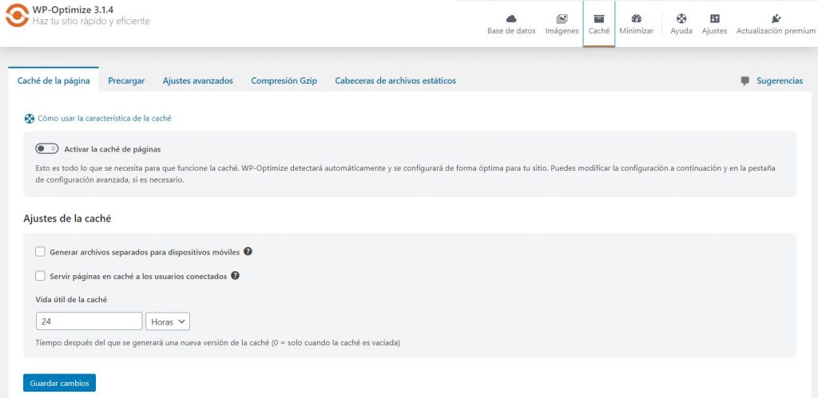Click the Vida útil de la caché field
The image size is (818, 398).
coord(89,321)
